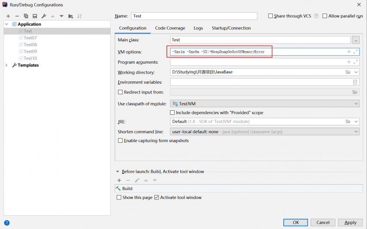Open Edit Templates wrench icon

coord(44,16)
